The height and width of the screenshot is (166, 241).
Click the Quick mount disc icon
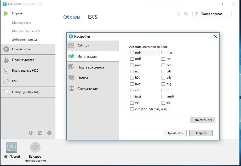point(35,147)
